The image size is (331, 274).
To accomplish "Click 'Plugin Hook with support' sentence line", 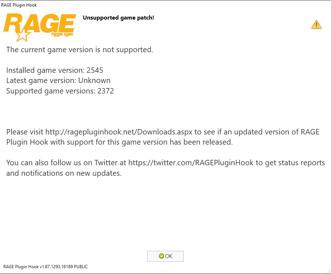I will 119,142.
